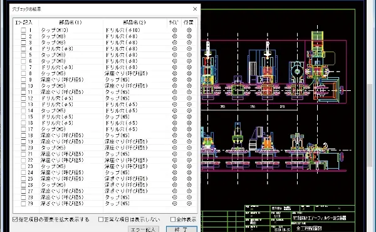Click the size ◎ mark in row 6
The height and width of the screenshot is (232, 376).
[175, 61]
